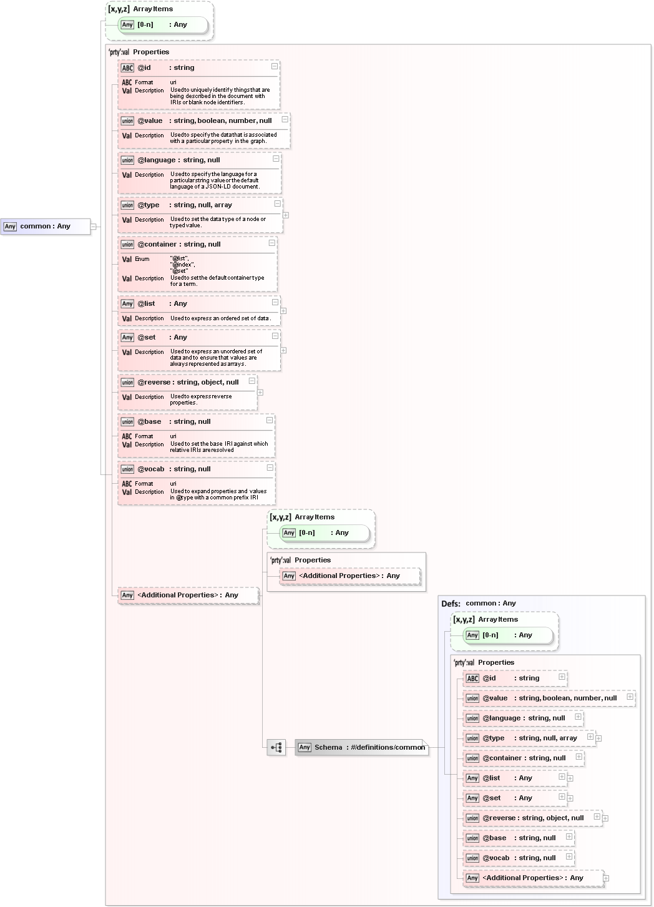Click the Any icon for Additional Properties

(127, 596)
